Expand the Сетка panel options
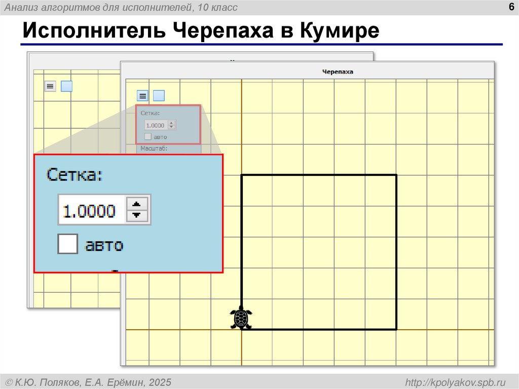 [150, 113]
